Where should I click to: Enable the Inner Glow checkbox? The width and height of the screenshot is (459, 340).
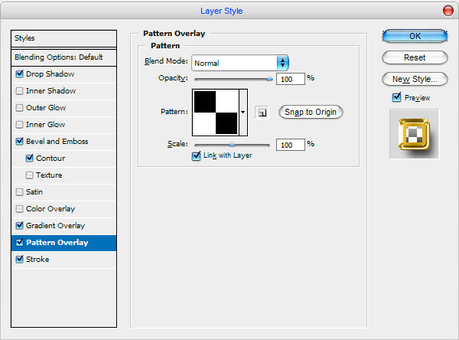click(19, 125)
